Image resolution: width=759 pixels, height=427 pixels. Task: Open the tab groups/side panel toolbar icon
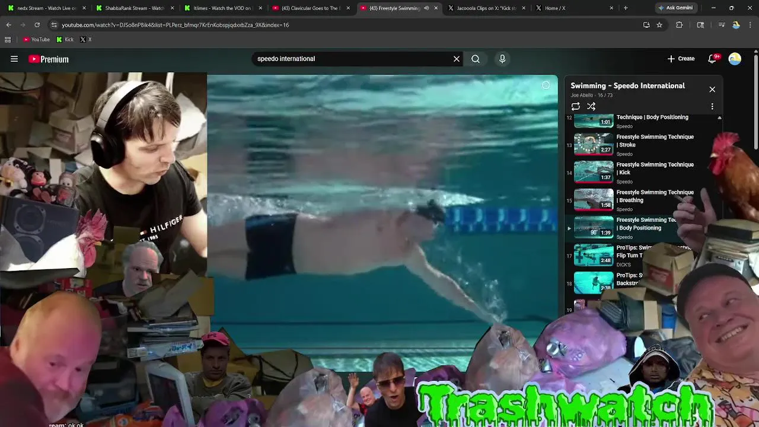click(700, 25)
